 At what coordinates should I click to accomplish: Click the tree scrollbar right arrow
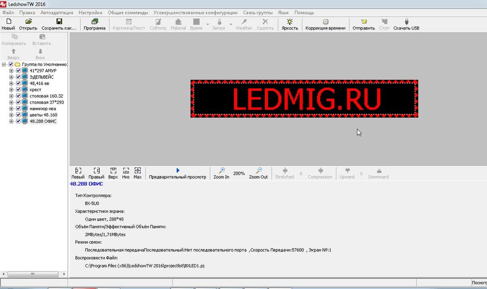tap(64, 274)
